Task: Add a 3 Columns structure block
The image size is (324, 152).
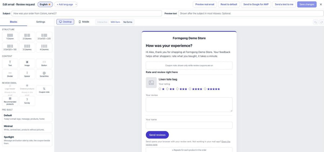Action: tap(27, 48)
